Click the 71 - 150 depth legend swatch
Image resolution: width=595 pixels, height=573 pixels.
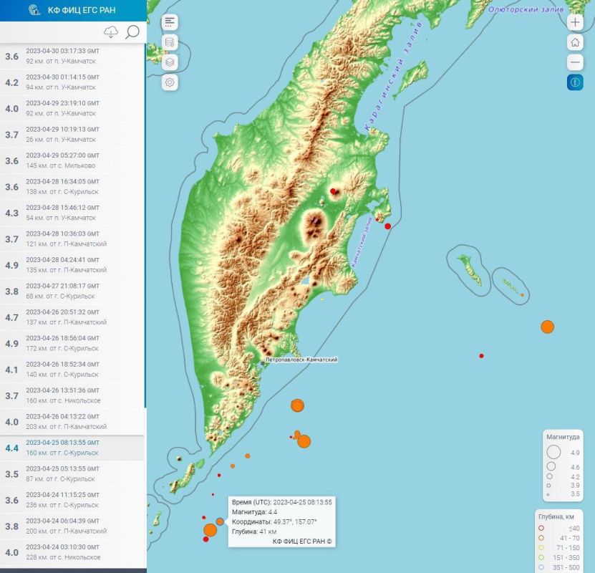541,548
